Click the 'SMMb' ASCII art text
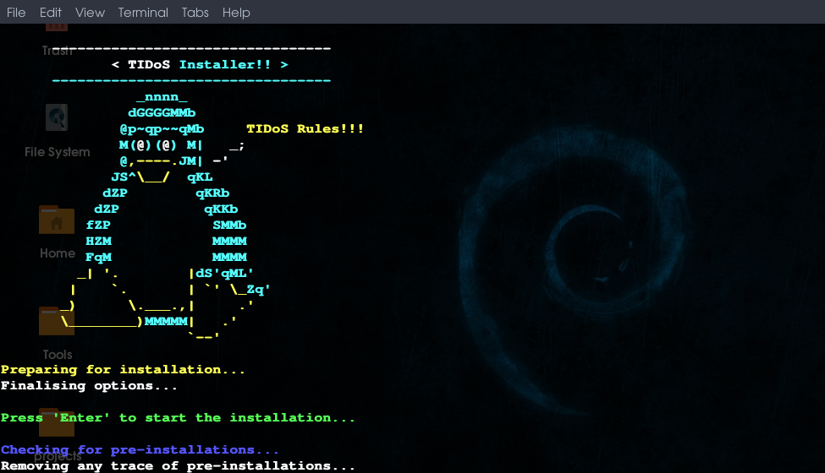 (229, 226)
